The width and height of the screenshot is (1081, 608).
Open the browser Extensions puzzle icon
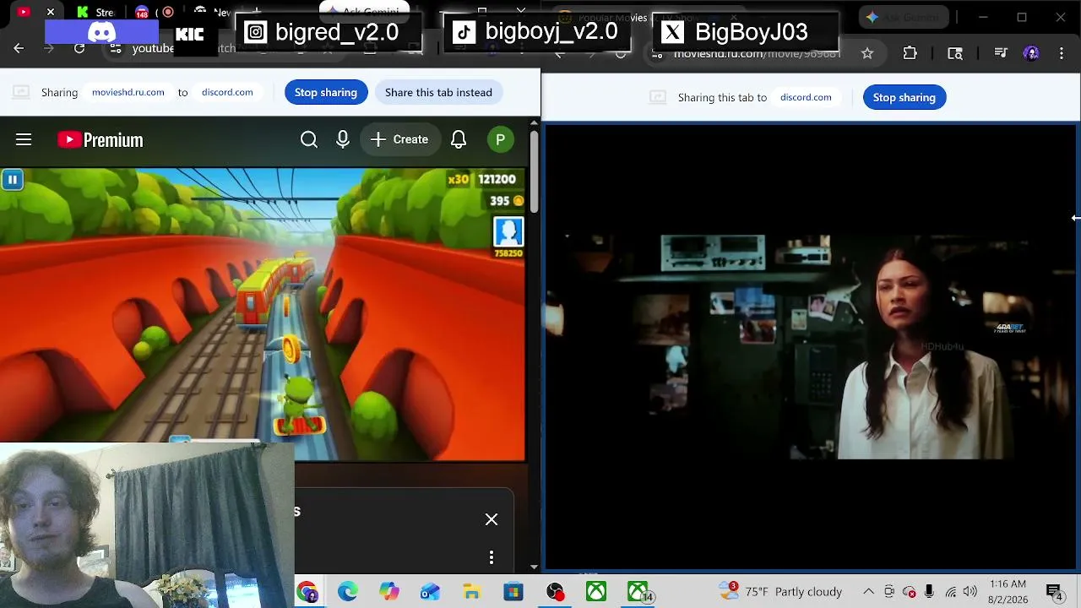point(910,53)
